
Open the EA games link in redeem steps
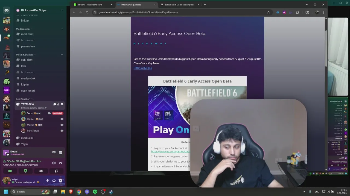click(x=171, y=152)
